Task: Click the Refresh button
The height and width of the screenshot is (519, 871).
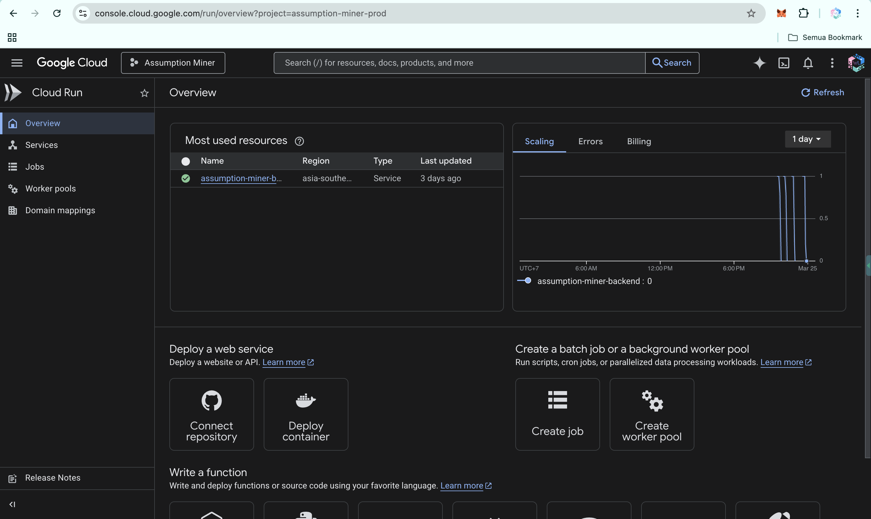Action: [x=823, y=92]
